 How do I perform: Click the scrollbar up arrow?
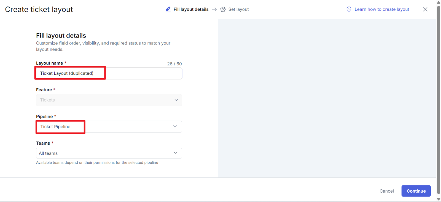tap(439, 2)
